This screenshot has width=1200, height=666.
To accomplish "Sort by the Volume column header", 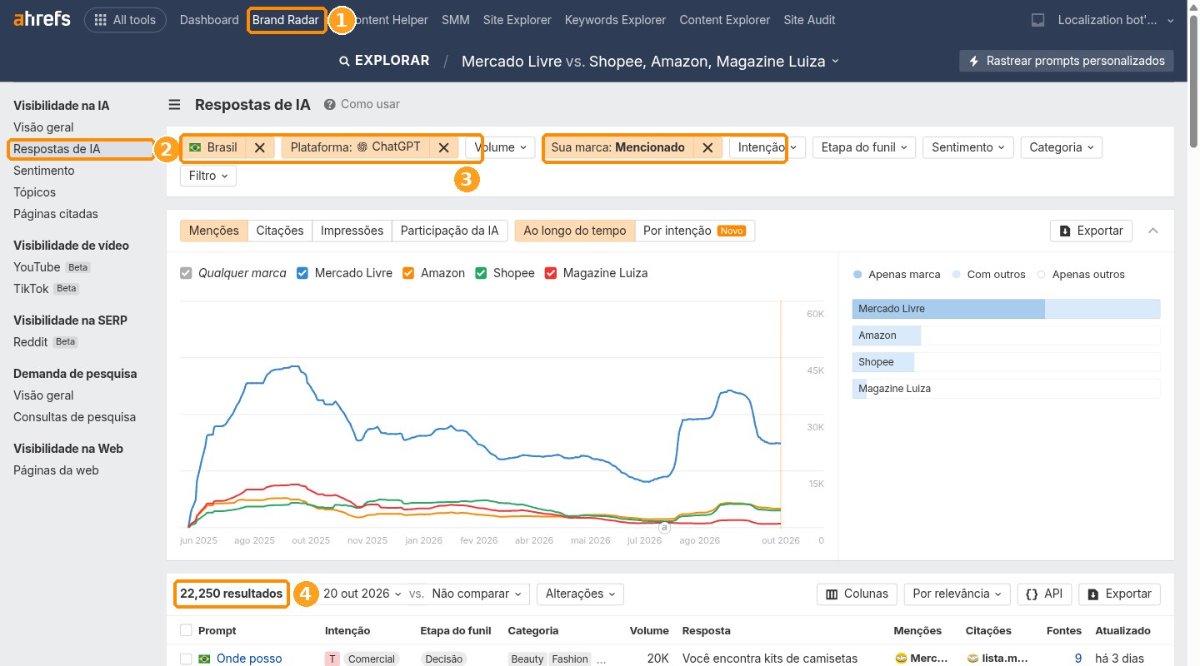I will tap(649, 630).
